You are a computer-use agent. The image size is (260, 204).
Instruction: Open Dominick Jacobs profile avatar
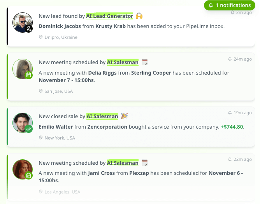(22, 22)
